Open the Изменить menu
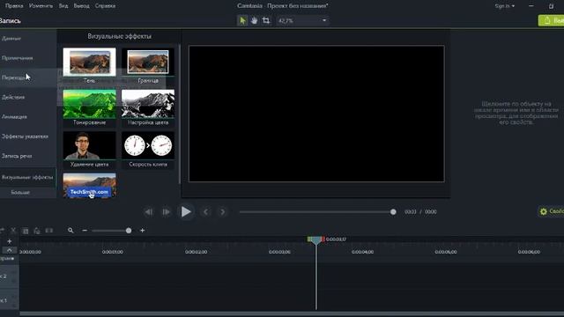 click(41, 6)
